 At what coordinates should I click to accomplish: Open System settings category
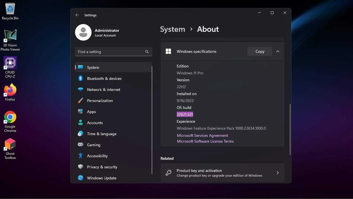tap(113, 67)
